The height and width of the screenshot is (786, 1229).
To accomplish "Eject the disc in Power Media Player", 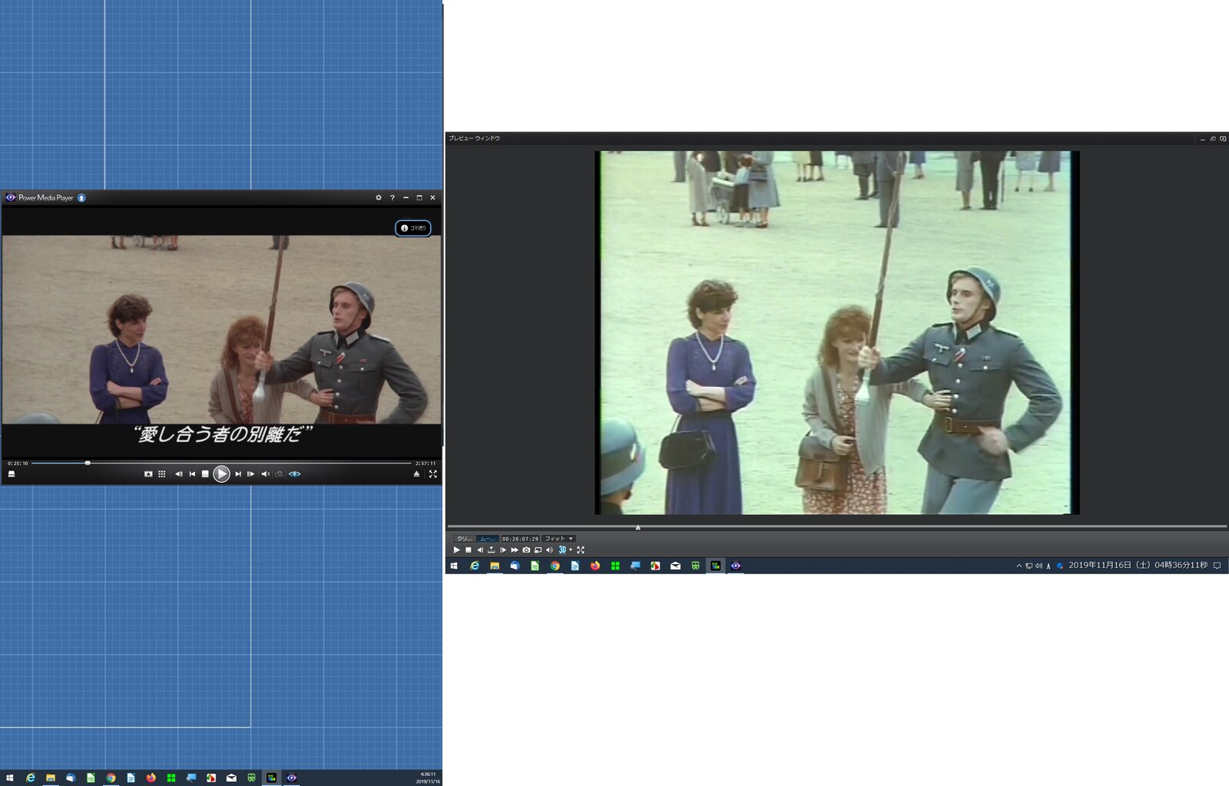I will pyautogui.click(x=416, y=474).
